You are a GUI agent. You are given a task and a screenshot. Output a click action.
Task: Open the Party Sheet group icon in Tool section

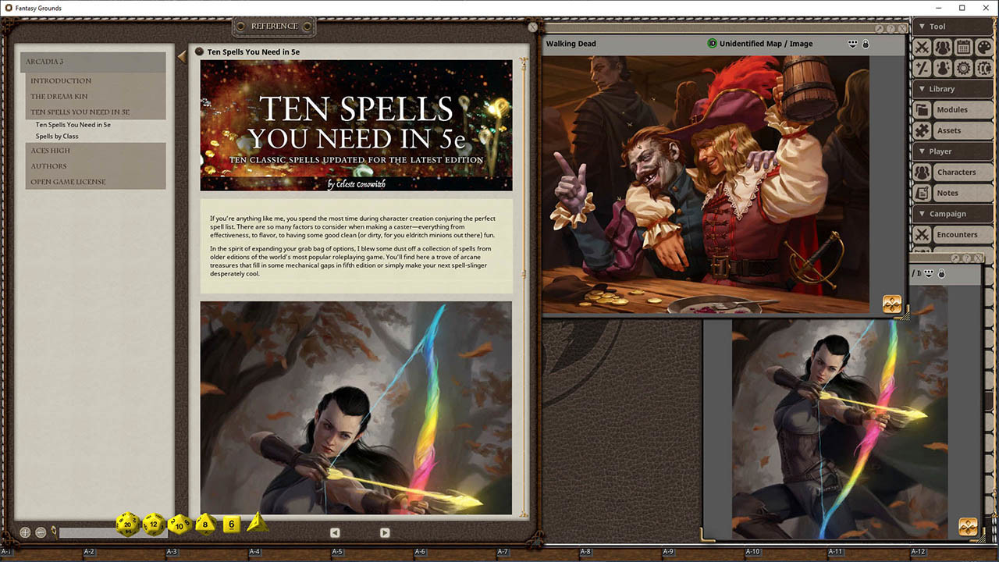[944, 47]
